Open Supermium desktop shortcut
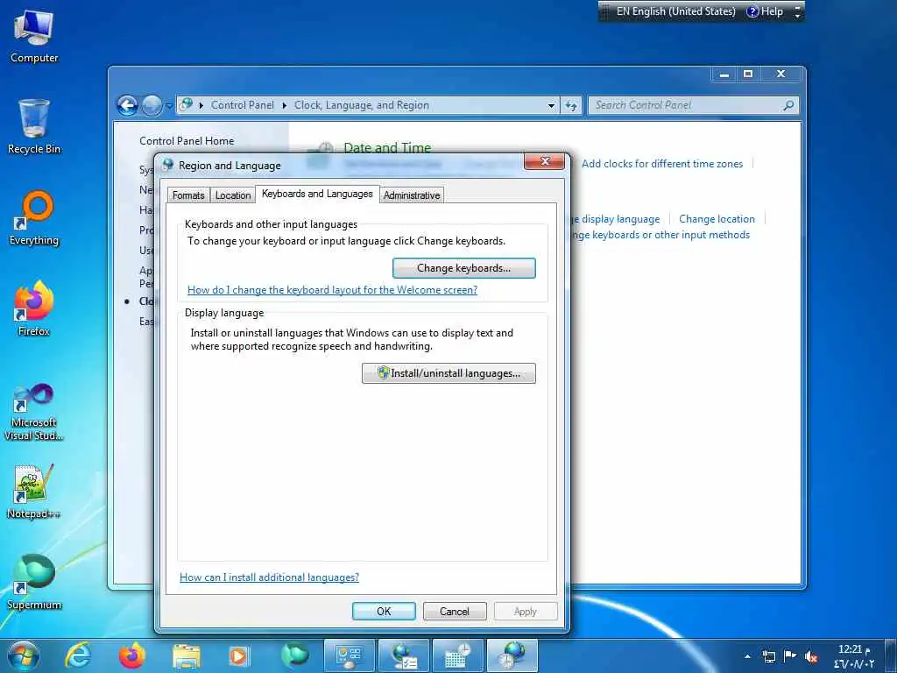 click(x=34, y=582)
